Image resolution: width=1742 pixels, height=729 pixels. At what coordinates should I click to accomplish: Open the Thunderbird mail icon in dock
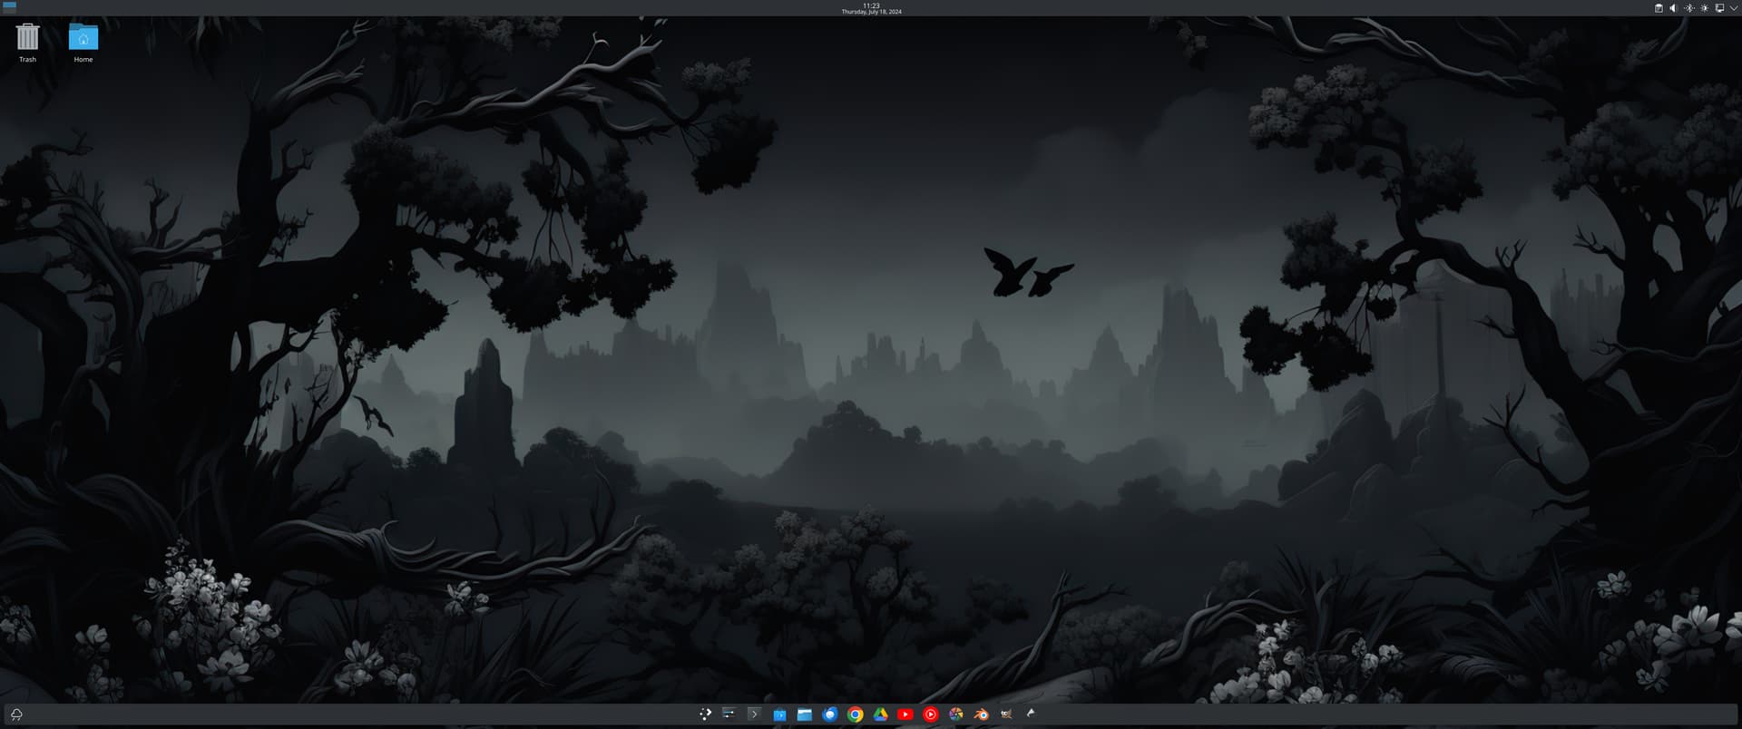tap(829, 714)
